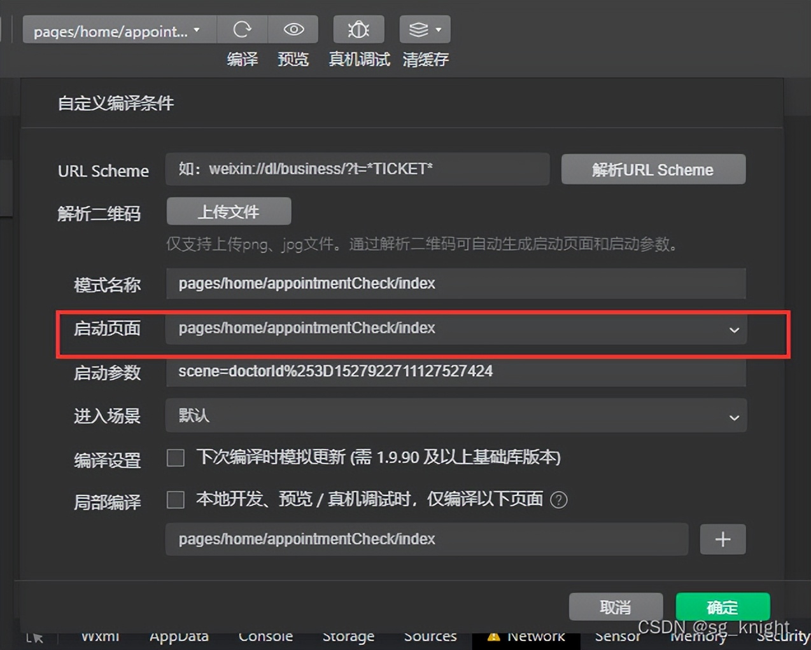Screen dimensions: 811x650
Task: Click the 编译 (compile) refresh icon
Action: tap(243, 29)
